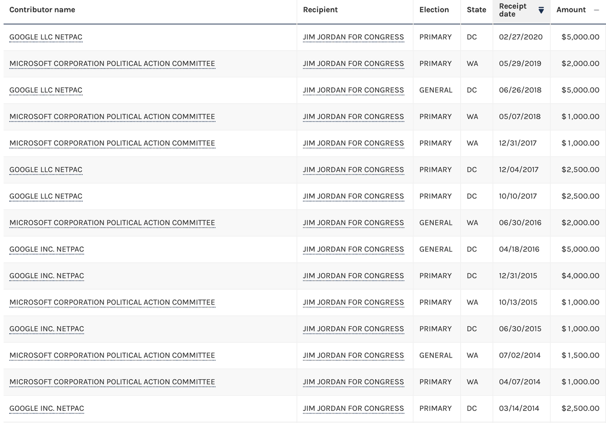Click the dash icon beside Amount header
The image size is (606, 423).
[596, 10]
